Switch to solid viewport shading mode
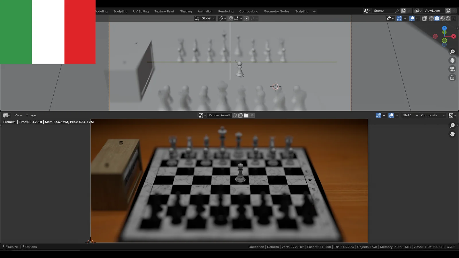This screenshot has height=258, width=459. click(x=437, y=18)
